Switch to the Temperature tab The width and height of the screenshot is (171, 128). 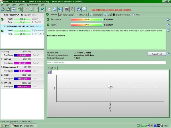coord(66,14)
